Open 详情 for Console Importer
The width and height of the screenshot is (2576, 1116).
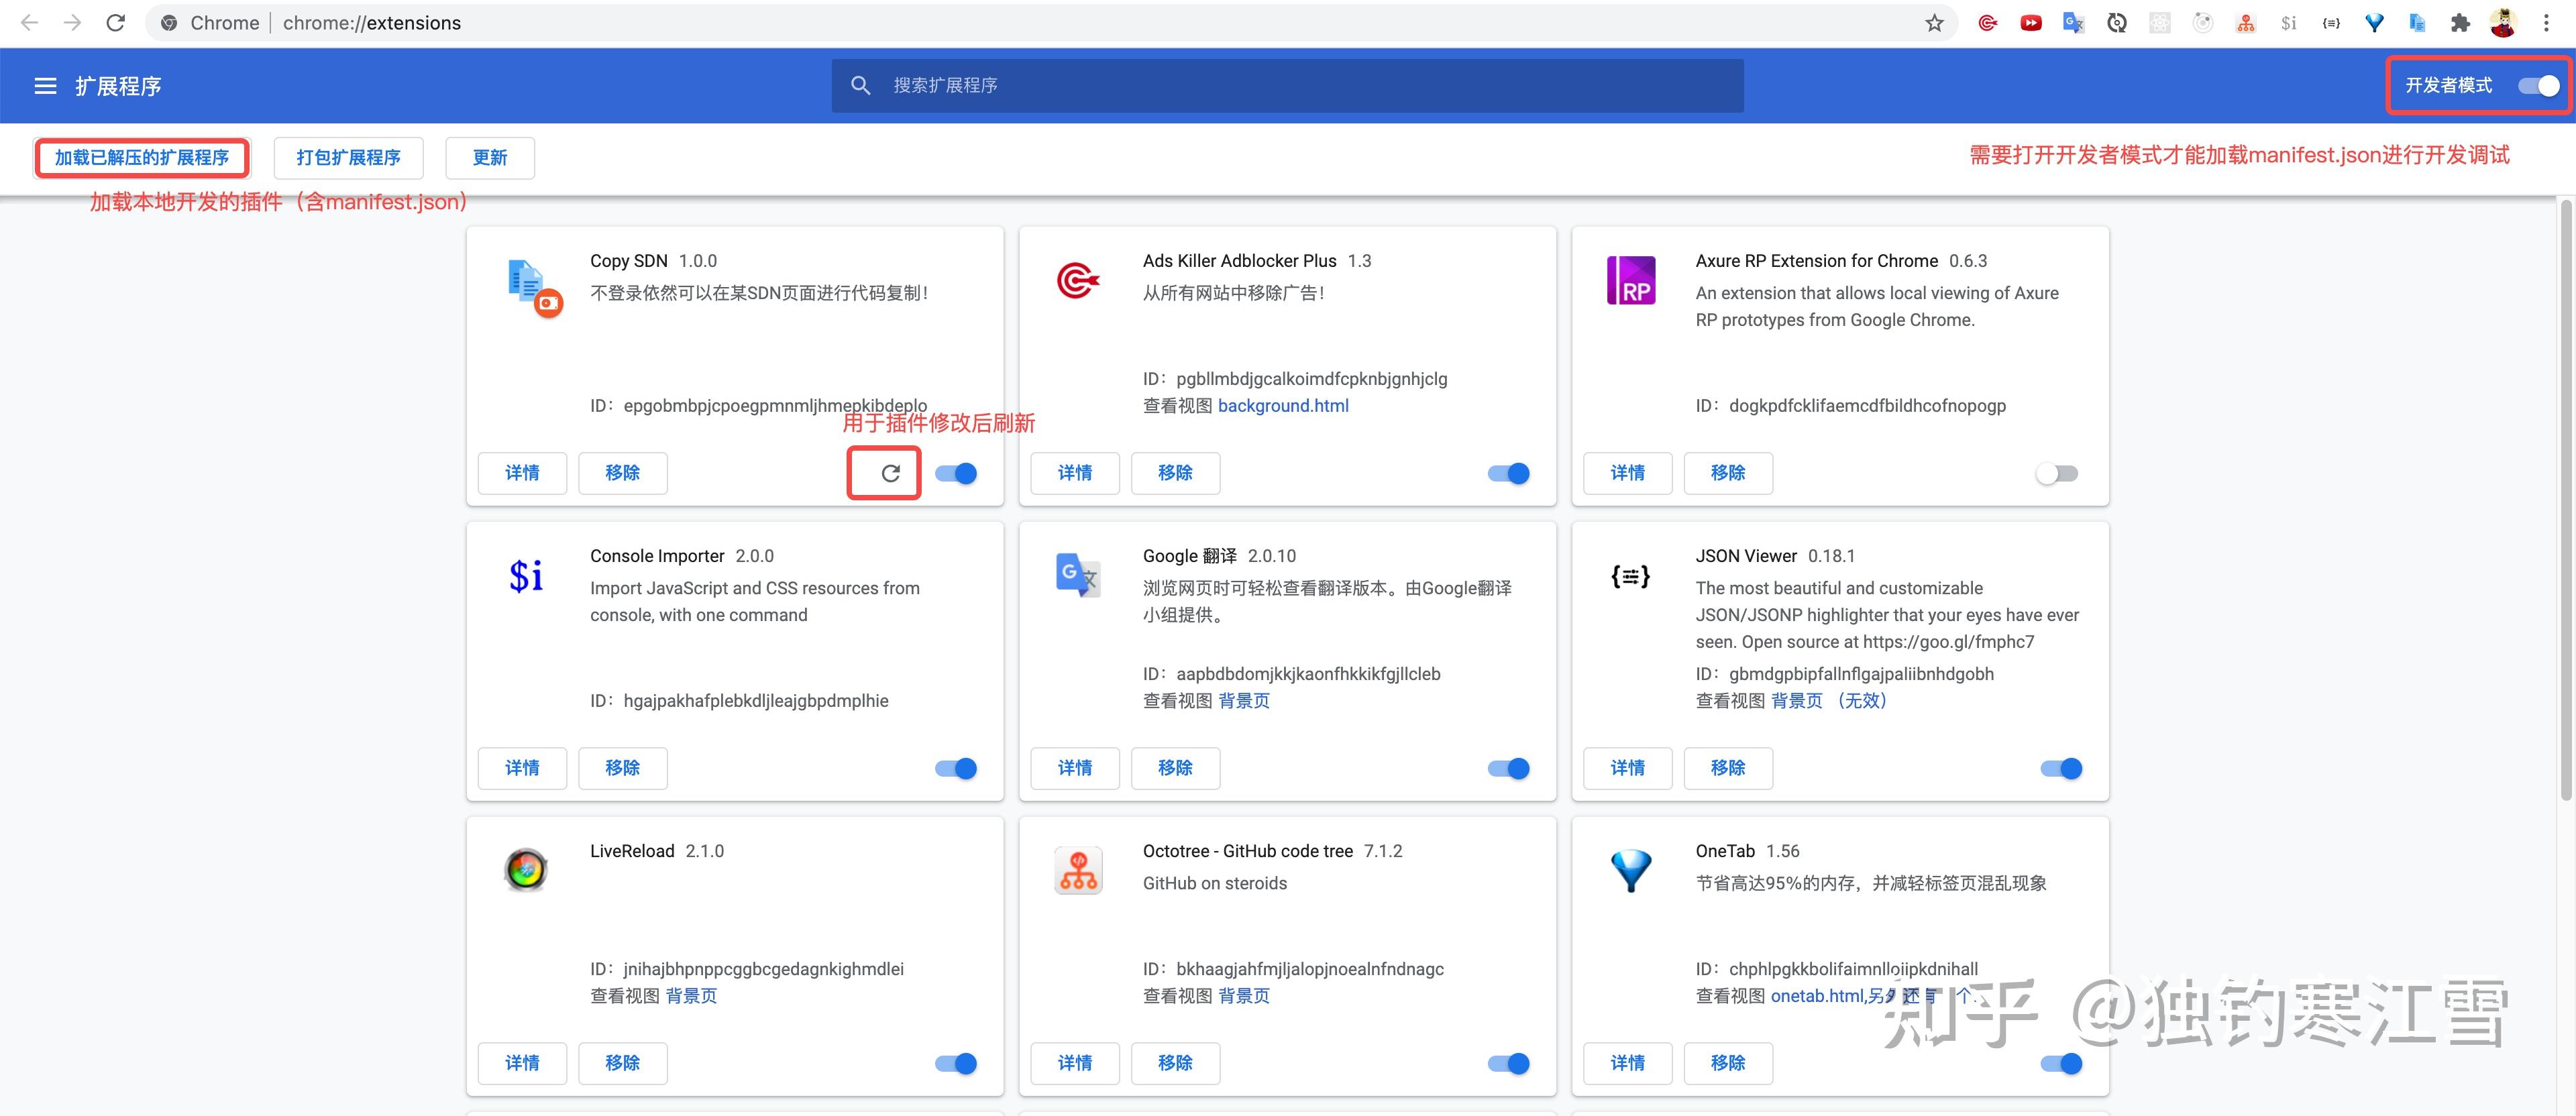(522, 768)
